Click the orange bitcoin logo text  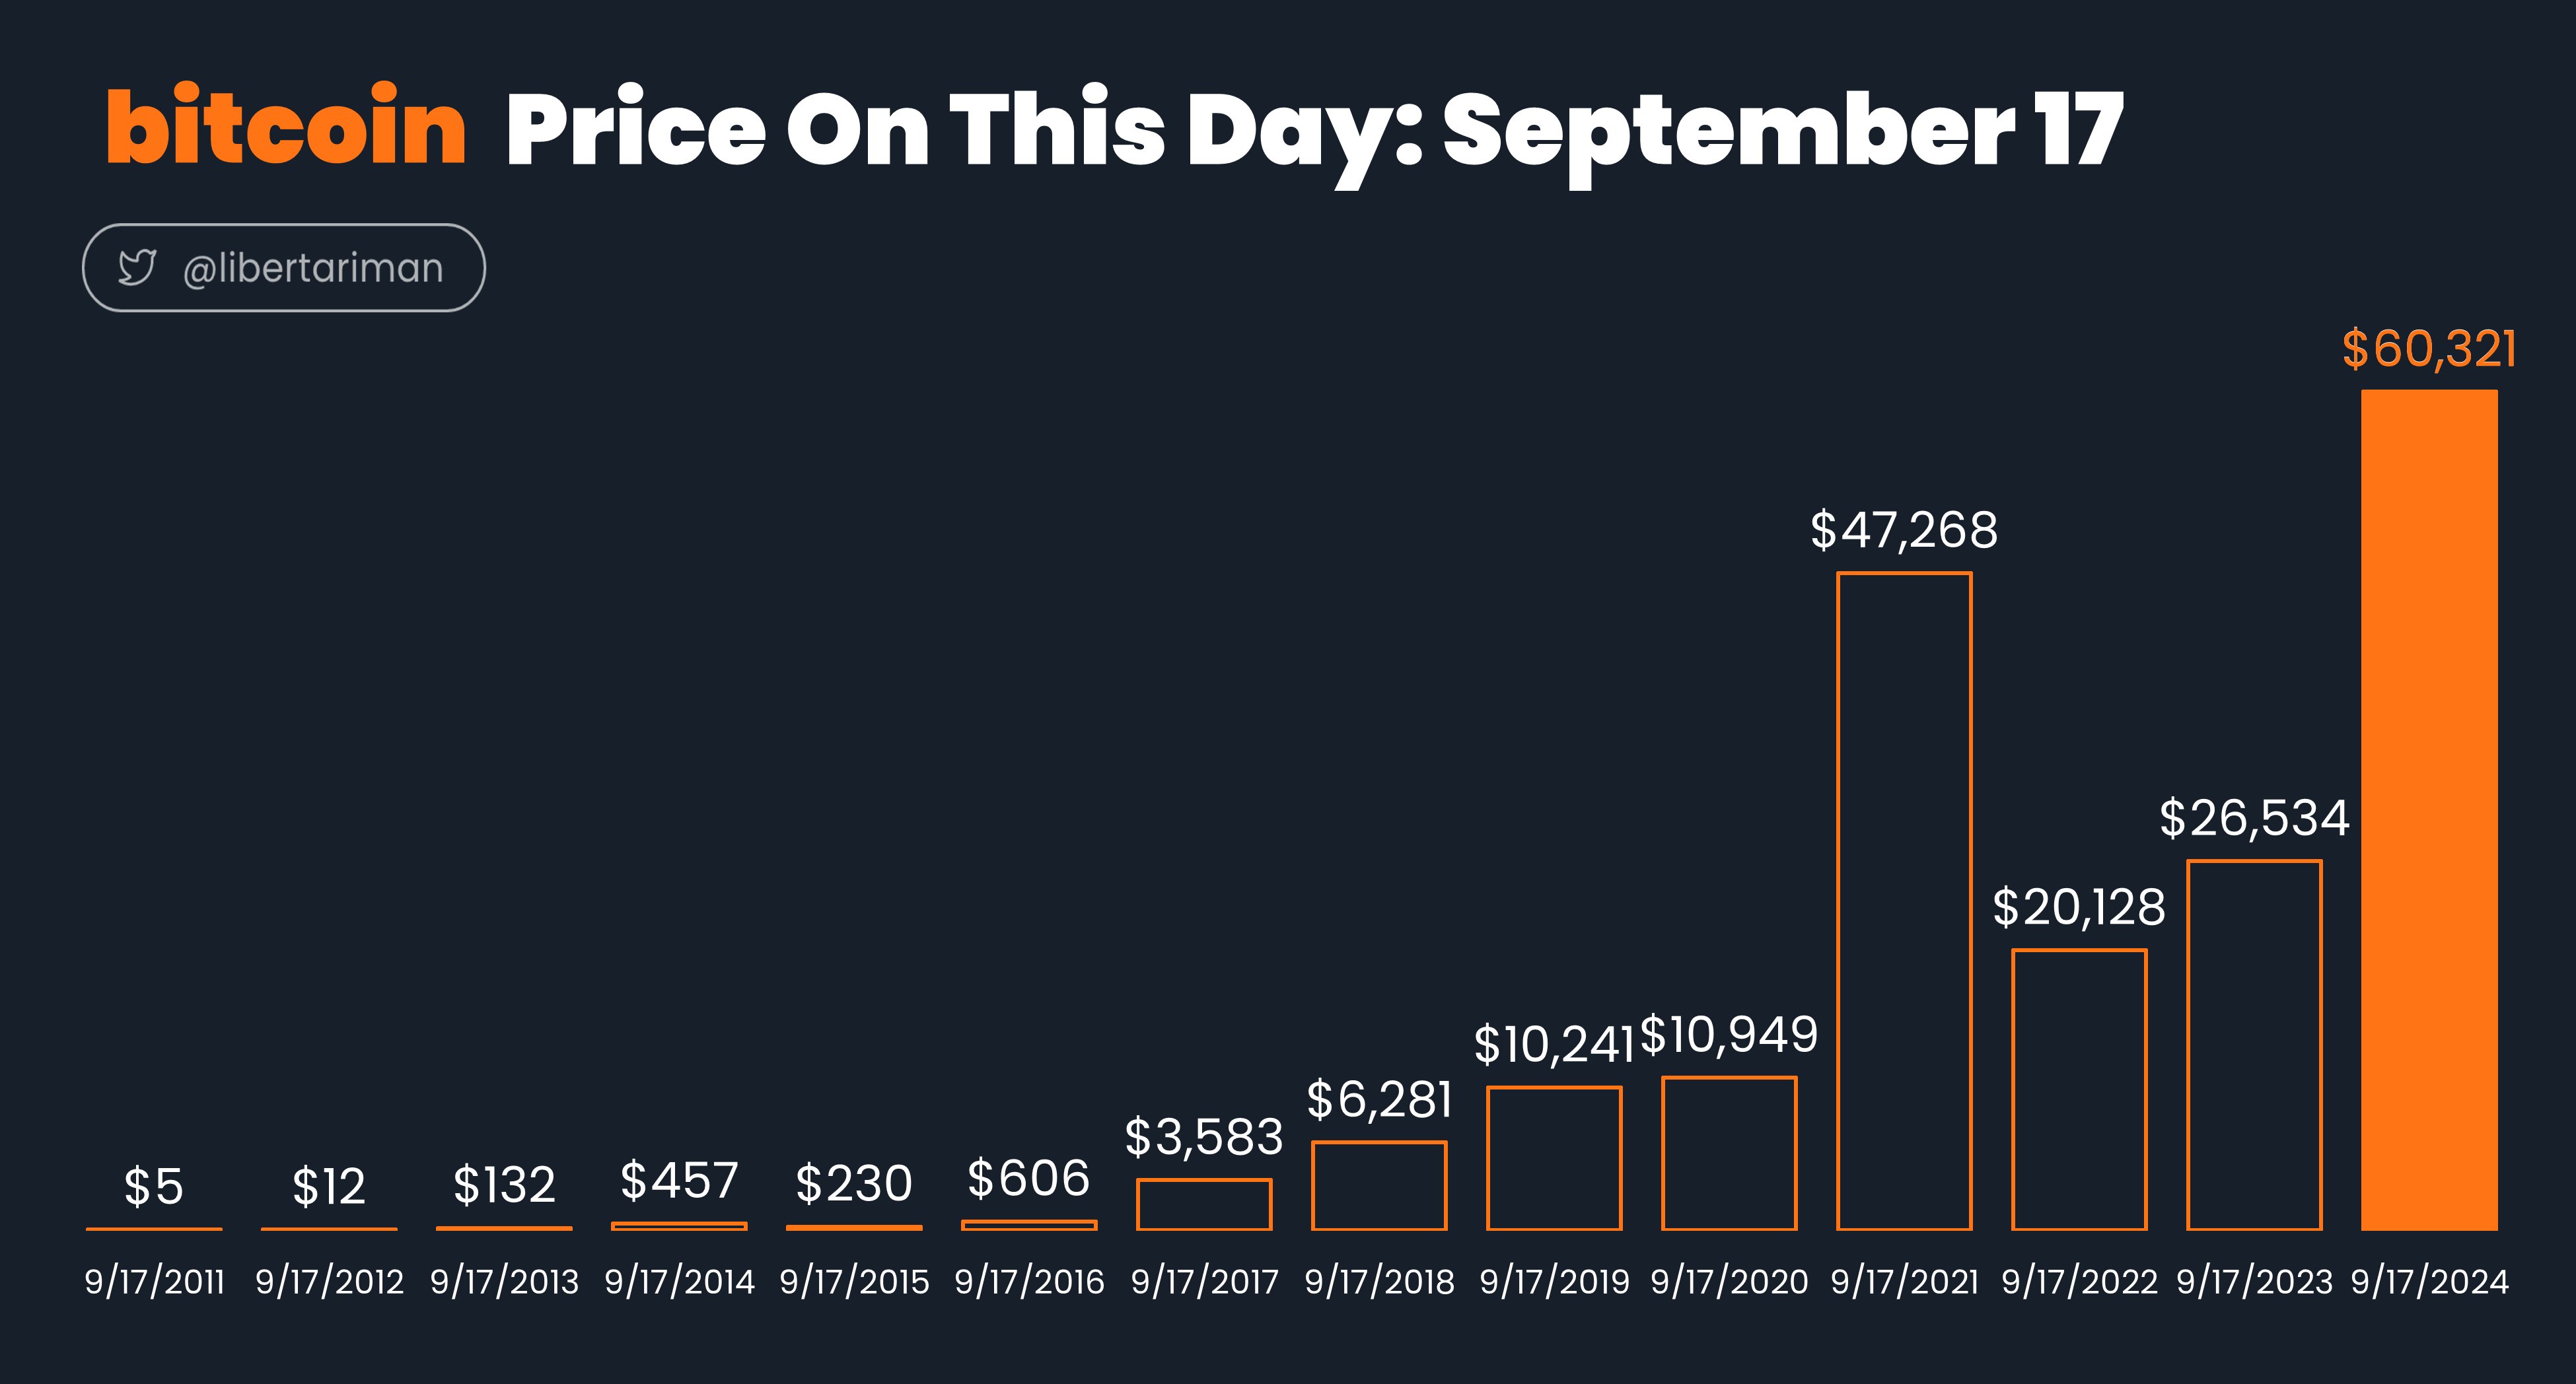click(x=287, y=127)
